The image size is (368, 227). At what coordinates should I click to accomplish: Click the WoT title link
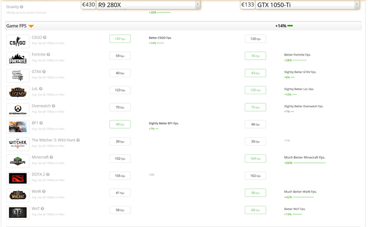36,209
